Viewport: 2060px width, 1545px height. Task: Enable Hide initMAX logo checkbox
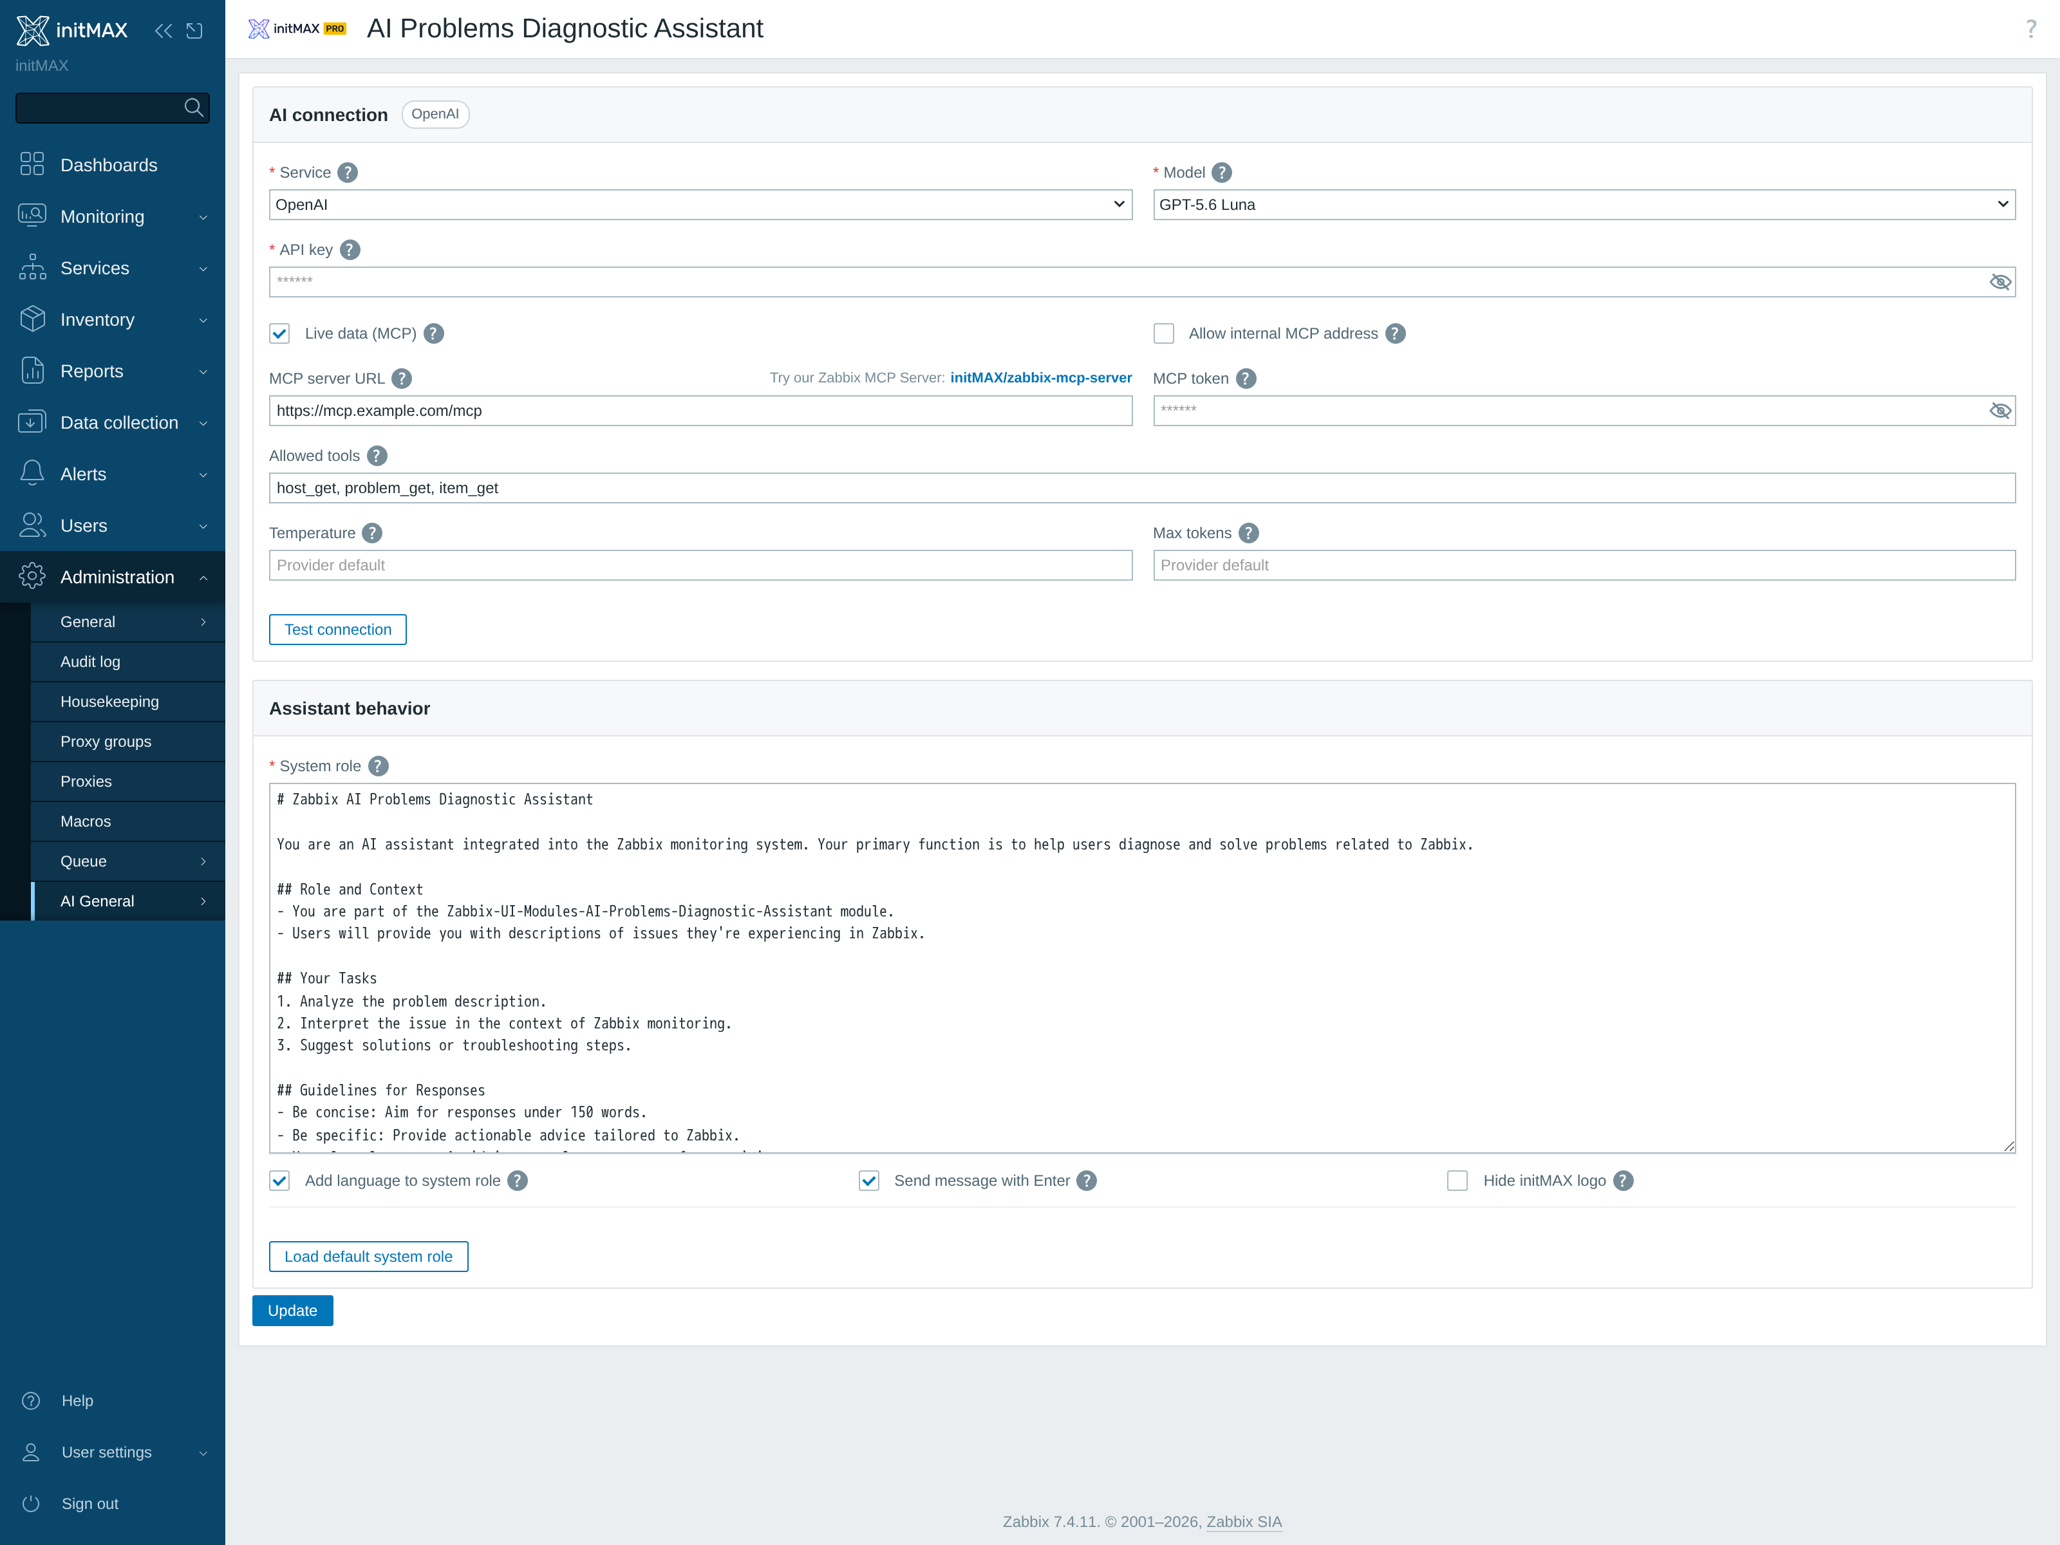coord(1457,1181)
